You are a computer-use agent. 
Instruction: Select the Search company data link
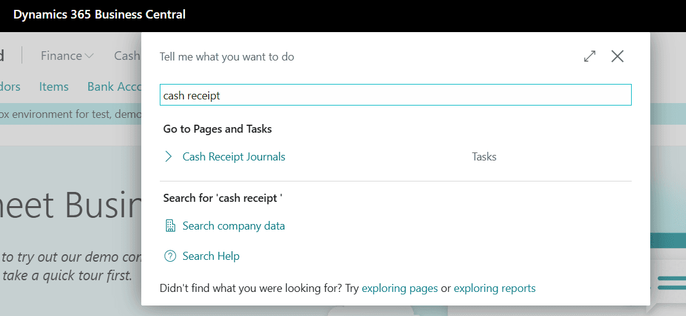234,226
